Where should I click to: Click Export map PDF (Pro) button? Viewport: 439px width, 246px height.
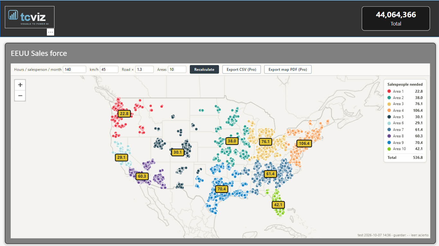point(288,70)
